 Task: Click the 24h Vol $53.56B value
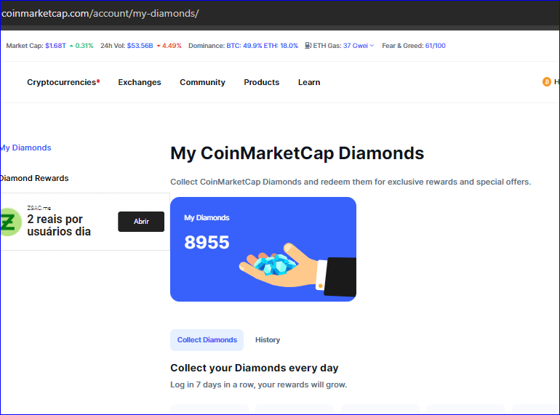pos(140,46)
